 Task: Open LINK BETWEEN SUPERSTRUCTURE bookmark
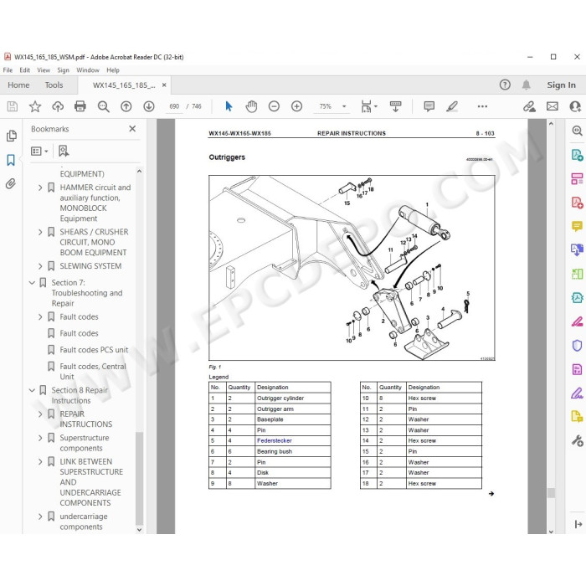[x=91, y=482]
